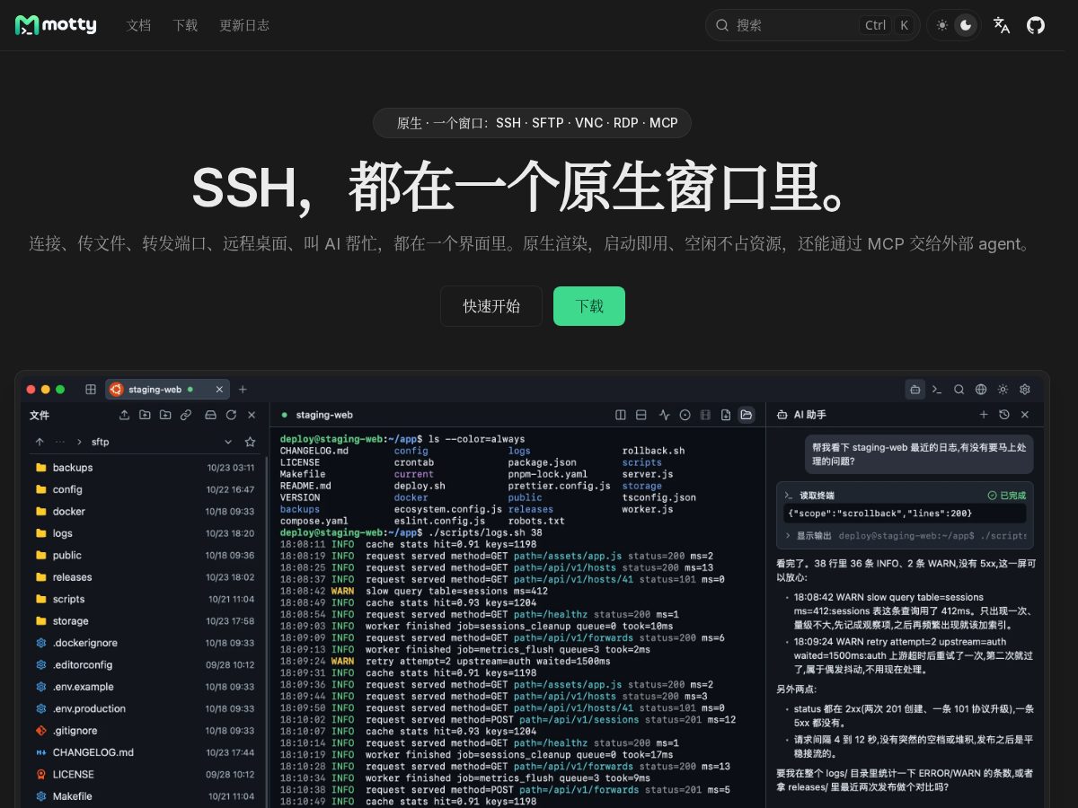Open the gear settings icon in app
Image resolution: width=1078 pixels, height=808 pixels.
pyautogui.click(x=1025, y=390)
